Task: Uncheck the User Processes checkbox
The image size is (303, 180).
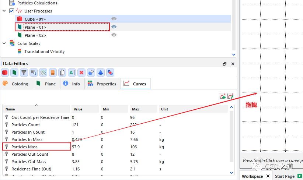Action: click(x=11, y=11)
